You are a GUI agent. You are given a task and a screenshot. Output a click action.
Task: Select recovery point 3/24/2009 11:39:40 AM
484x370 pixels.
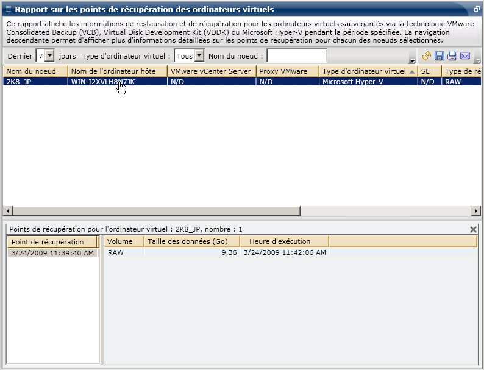click(52, 253)
